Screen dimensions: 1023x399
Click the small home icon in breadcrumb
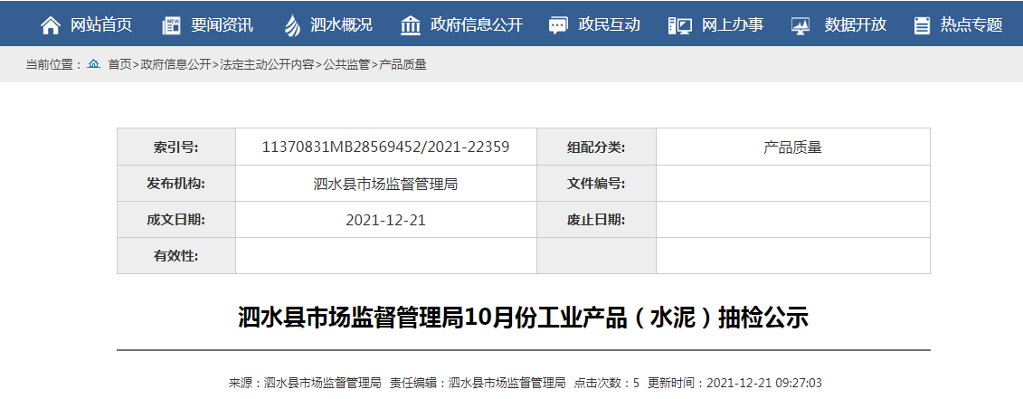94,64
